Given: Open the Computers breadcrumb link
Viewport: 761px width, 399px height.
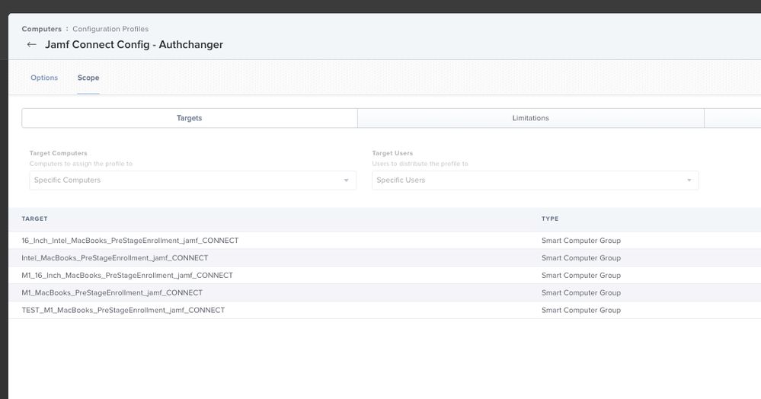Looking at the screenshot, I should (42, 29).
